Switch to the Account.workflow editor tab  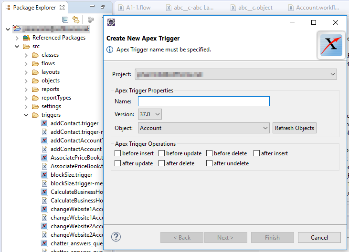click(314, 8)
